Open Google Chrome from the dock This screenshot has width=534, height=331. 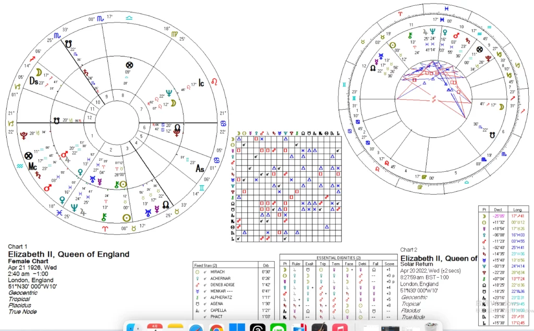point(217,327)
